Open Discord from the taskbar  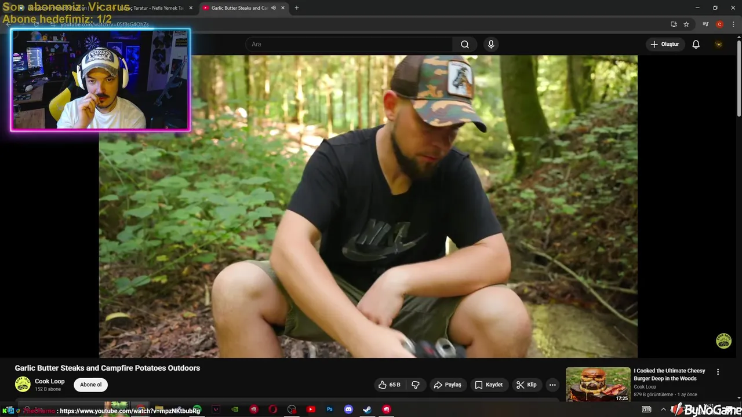(x=348, y=409)
